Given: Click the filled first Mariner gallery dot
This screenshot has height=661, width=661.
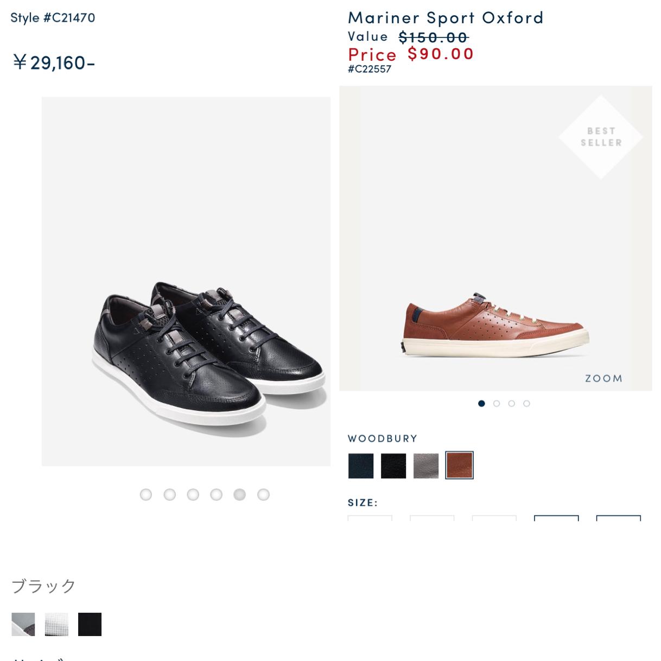Looking at the screenshot, I should [481, 403].
